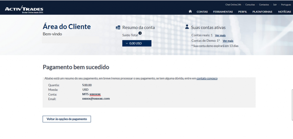Viewport: 293px width, 139px height.
Task: Click the coins icon beside Resumo da conta
Action: click(x=118, y=28)
